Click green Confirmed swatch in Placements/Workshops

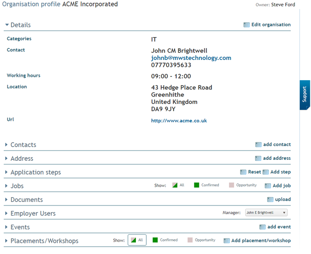(x=155, y=240)
